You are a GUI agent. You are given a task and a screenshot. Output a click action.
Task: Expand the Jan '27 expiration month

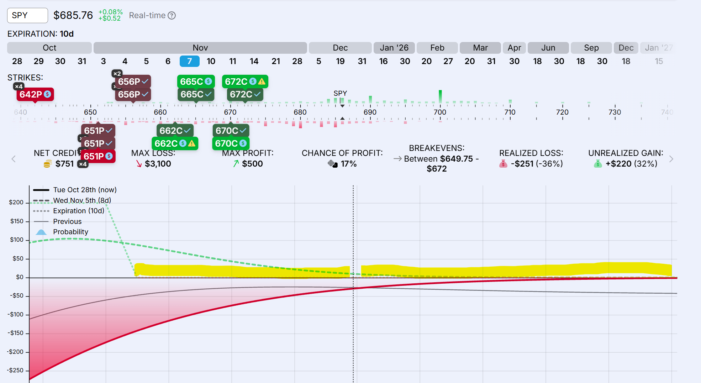coord(658,48)
